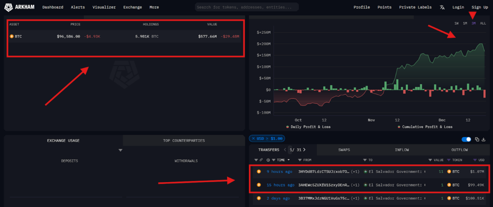Set chart range to ALL

click(x=482, y=24)
